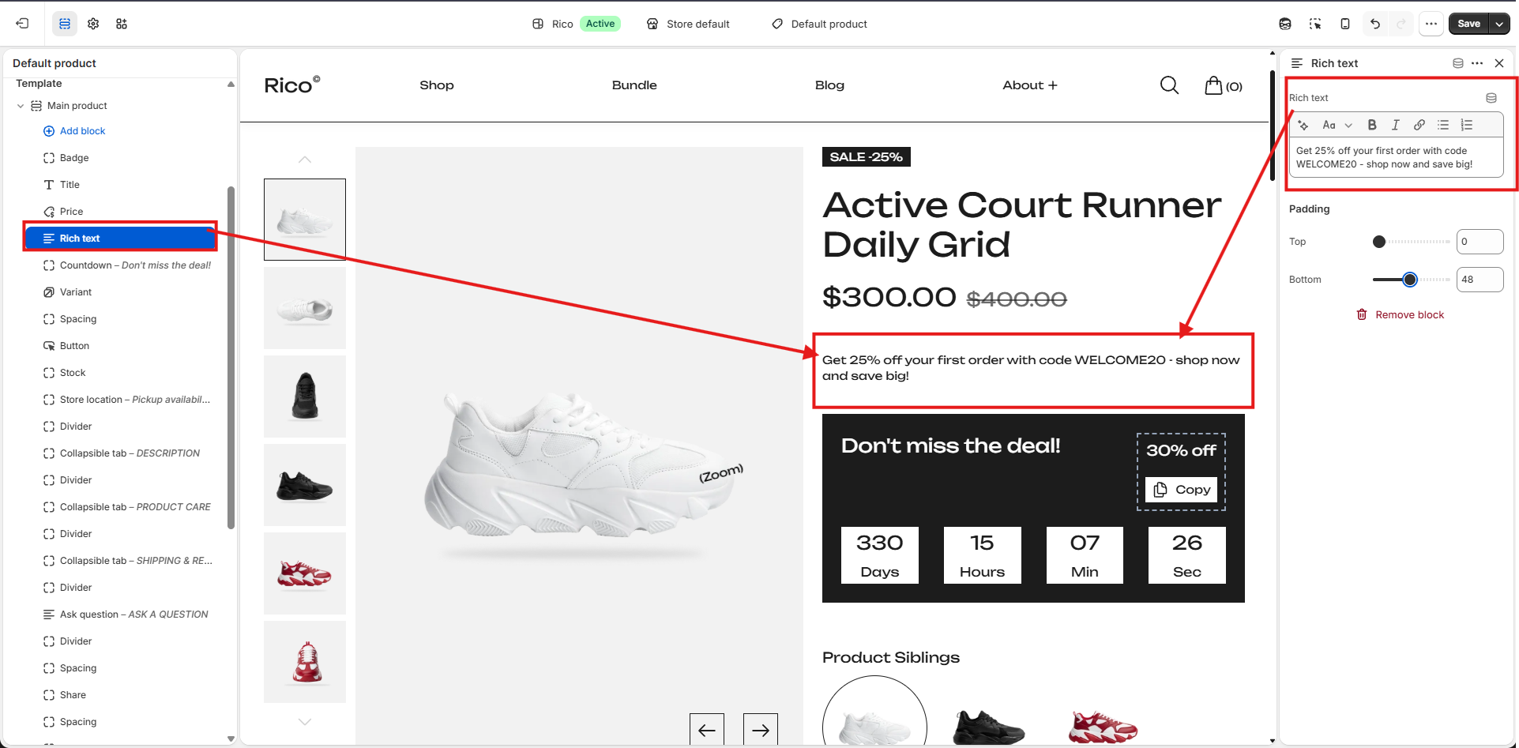Open the app embeds icon
This screenshot has width=1519, height=748.
122,24
